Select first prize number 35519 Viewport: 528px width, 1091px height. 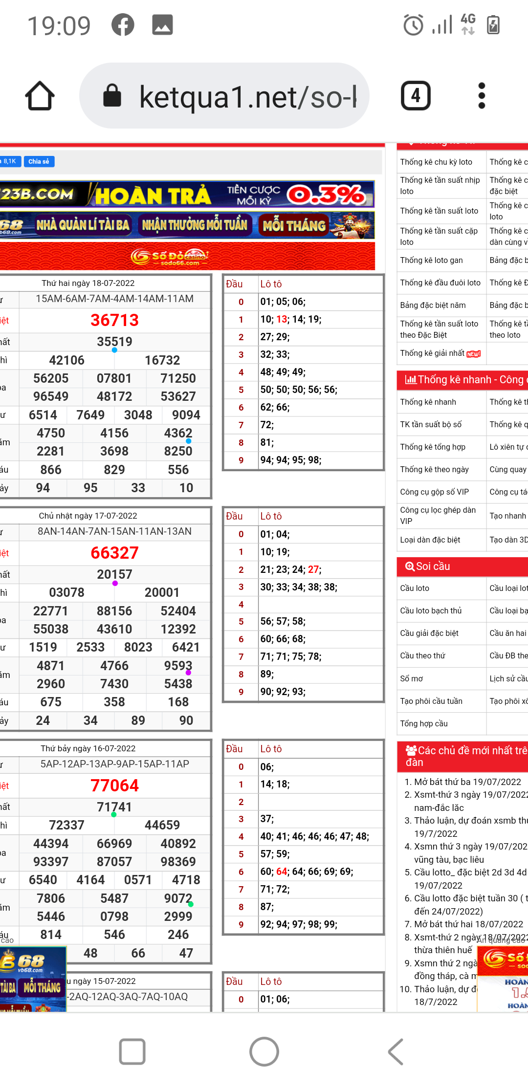114,342
